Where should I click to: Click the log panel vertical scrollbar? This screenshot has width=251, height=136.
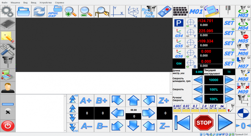(x=65, y=113)
